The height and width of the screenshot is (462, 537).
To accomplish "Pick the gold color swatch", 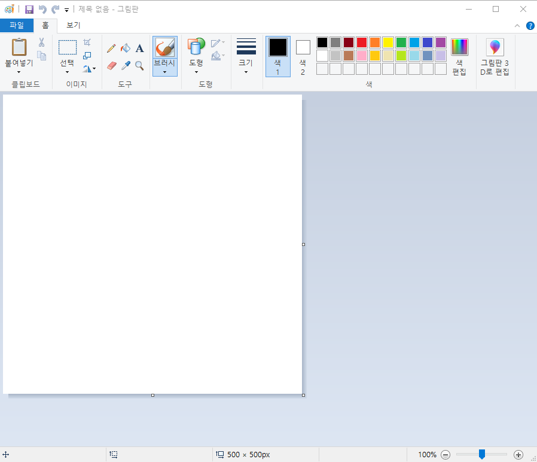I will pos(375,56).
